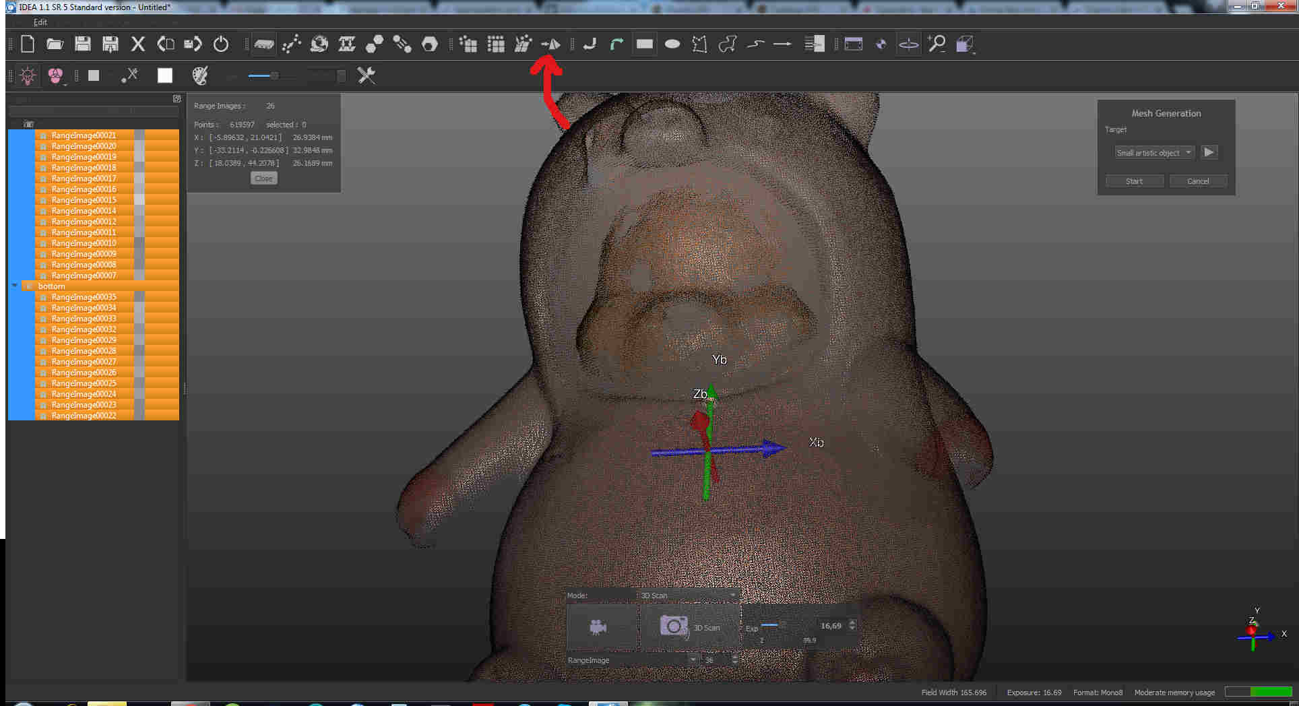Toggle the pink color display mode icon
Image resolution: width=1299 pixels, height=706 pixels.
[x=55, y=75]
